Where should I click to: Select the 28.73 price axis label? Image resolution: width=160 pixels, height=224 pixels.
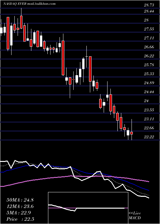pos(149,5)
